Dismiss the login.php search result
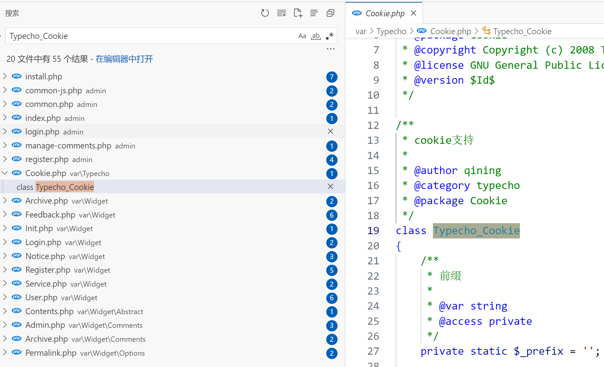 coord(331,132)
